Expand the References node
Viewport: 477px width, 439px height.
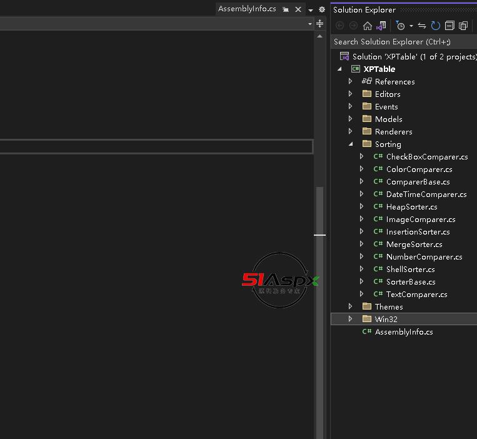(x=351, y=81)
